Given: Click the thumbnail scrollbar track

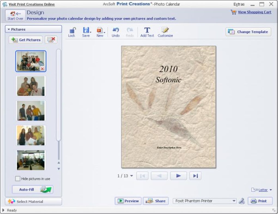Looking at the screenshot, I should tap(59, 150).
